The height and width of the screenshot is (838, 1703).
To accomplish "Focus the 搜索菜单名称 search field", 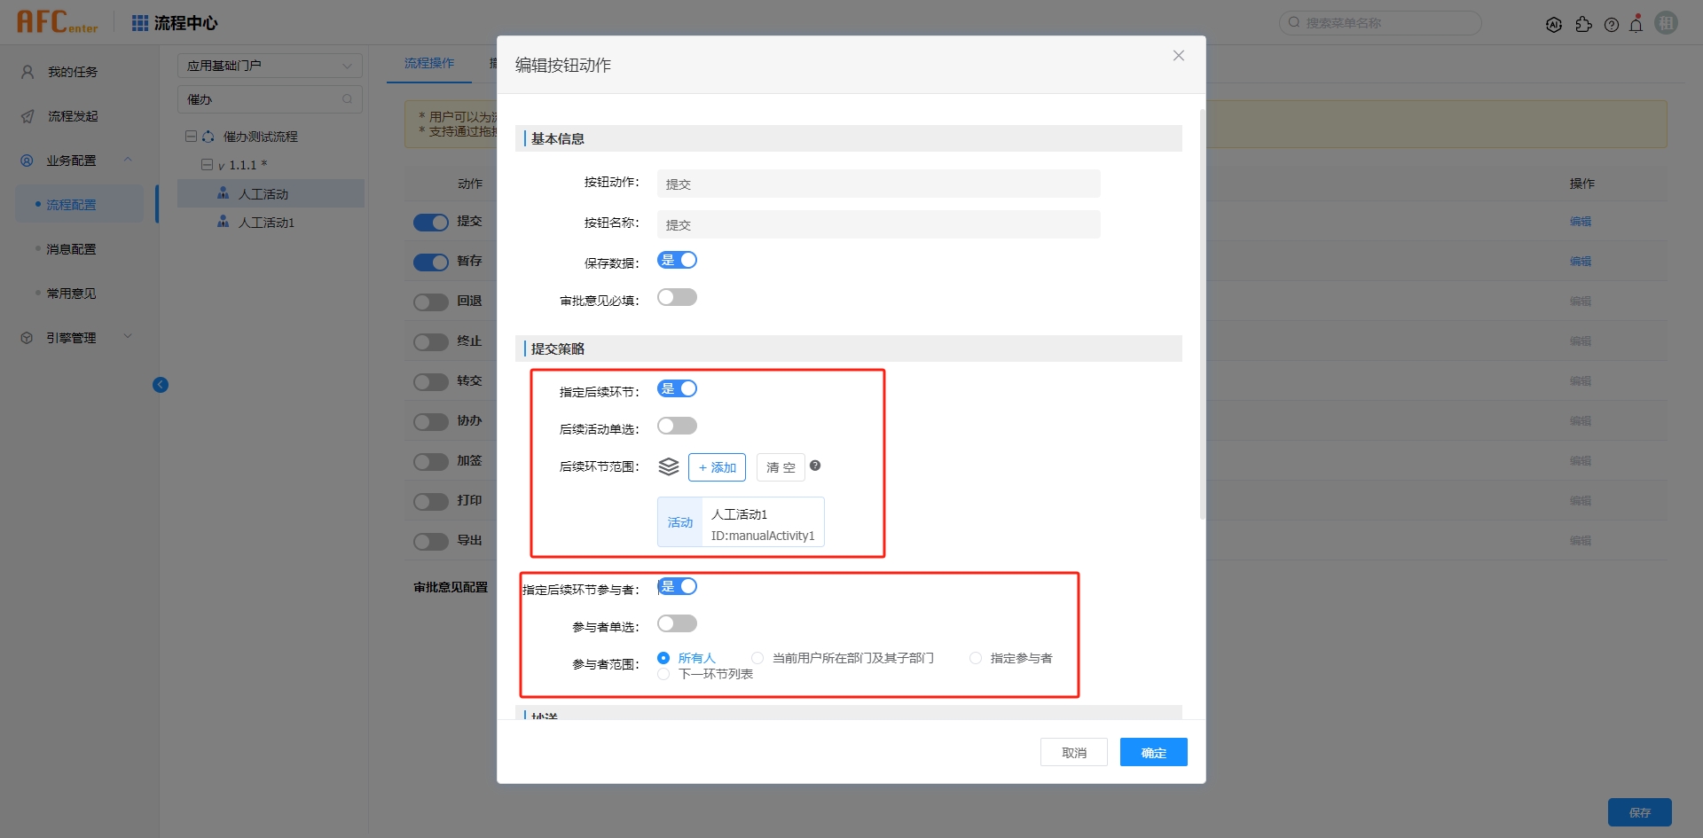I will click(1380, 23).
